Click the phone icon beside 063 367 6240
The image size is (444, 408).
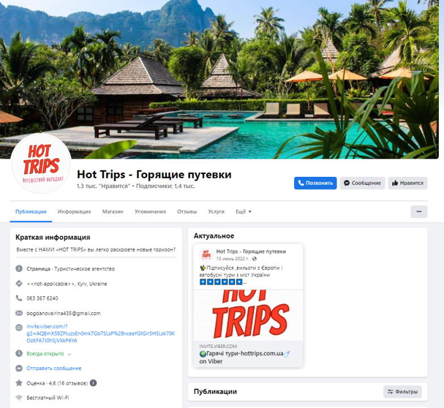[x=19, y=298]
